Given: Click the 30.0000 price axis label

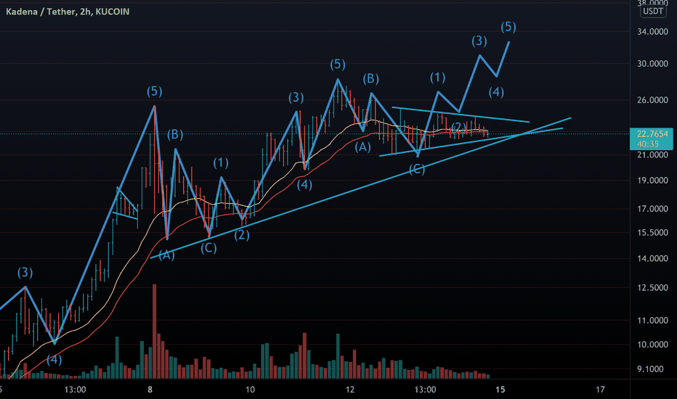Looking at the screenshot, I should click(652, 63).
